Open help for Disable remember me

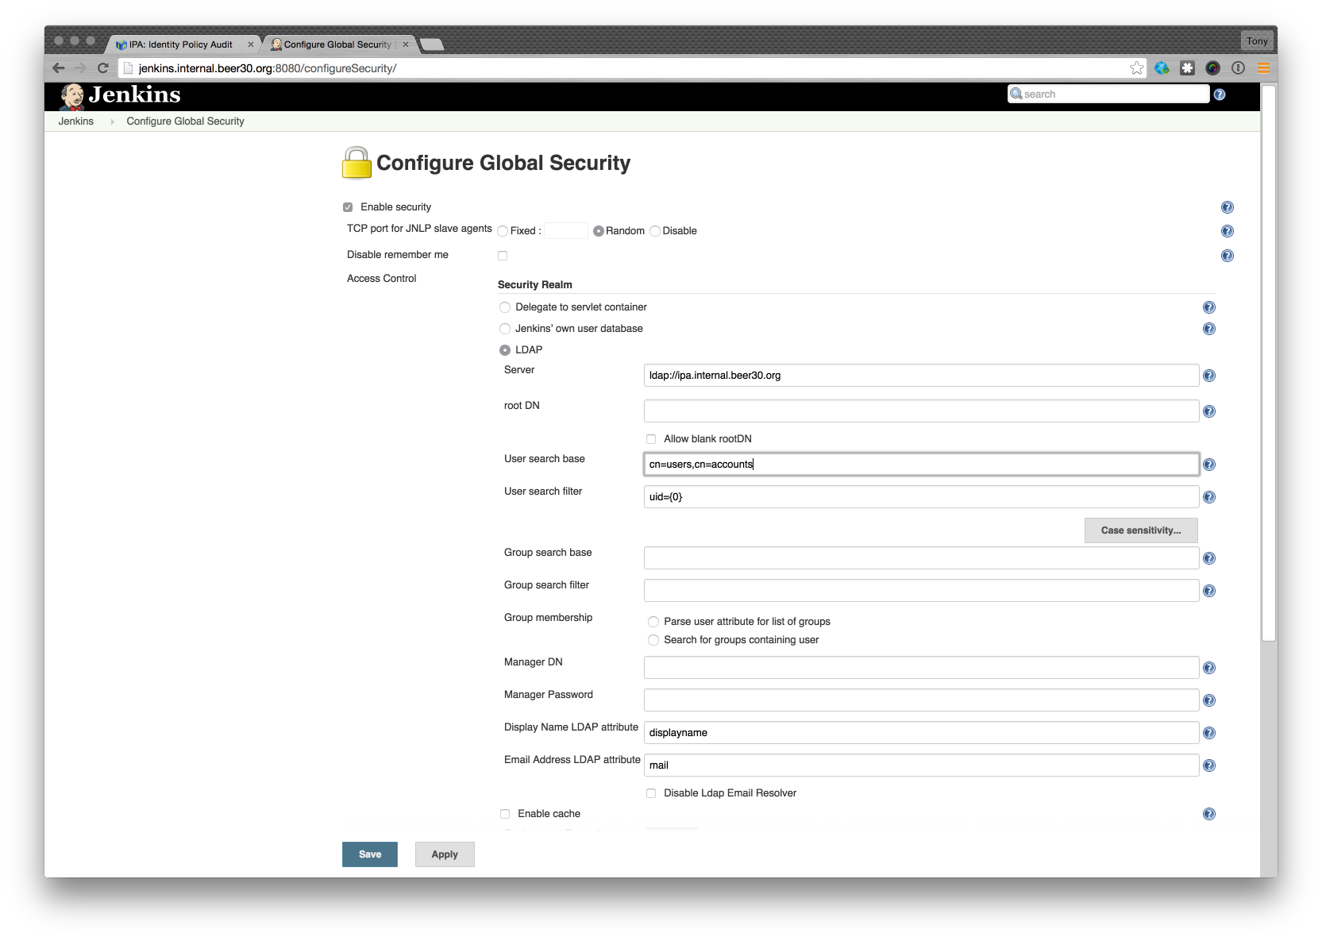1227,256
